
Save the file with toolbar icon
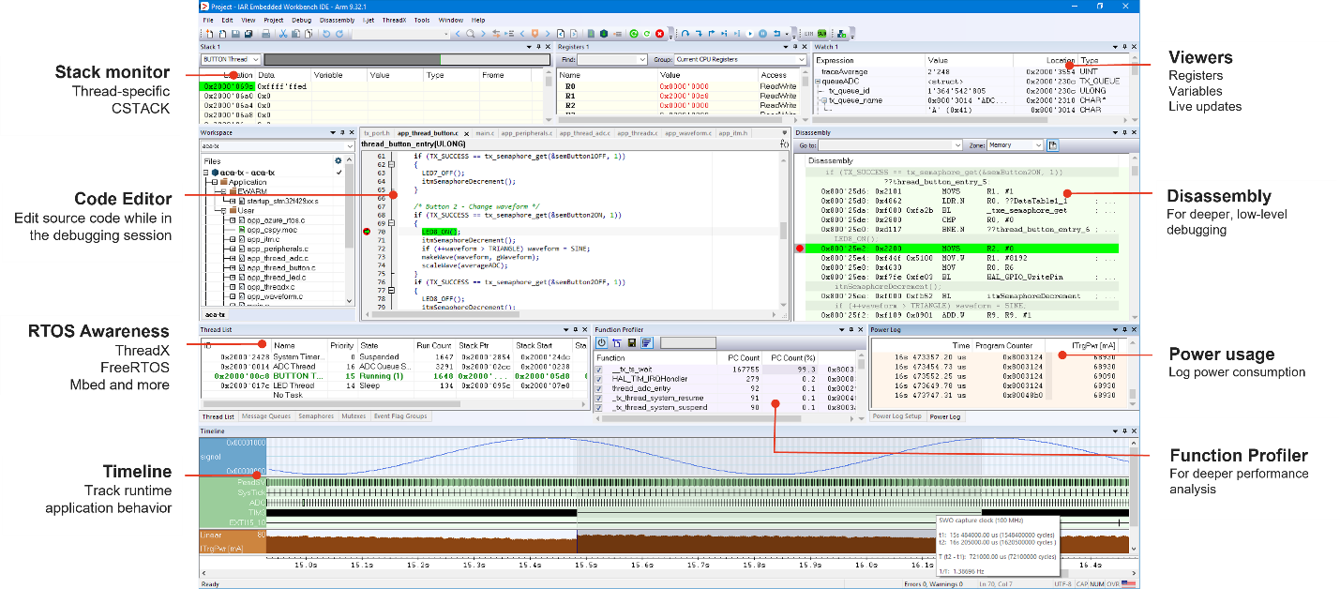235,33
